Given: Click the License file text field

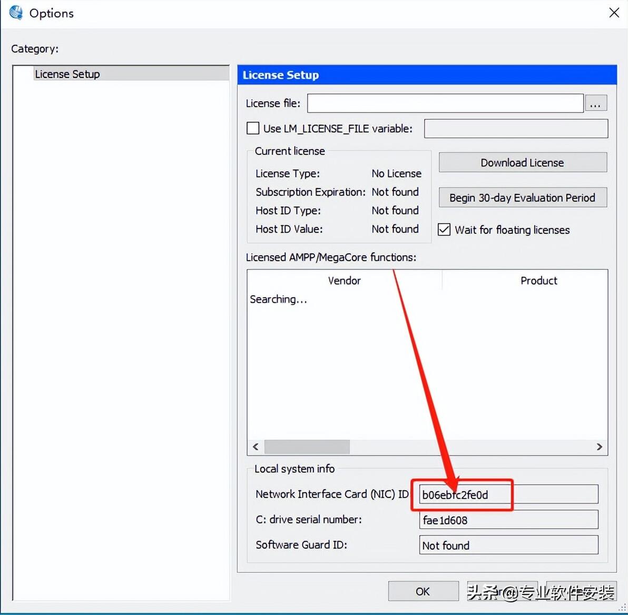Looking at the screenshot, I should pos(445,103).
